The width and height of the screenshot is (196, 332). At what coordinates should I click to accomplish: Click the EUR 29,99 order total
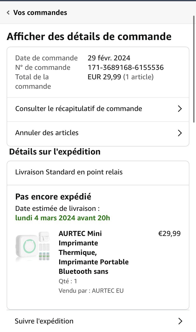104,77
